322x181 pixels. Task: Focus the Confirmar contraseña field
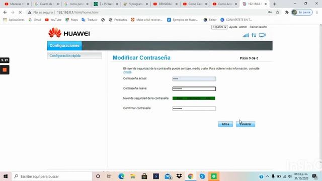194,109
